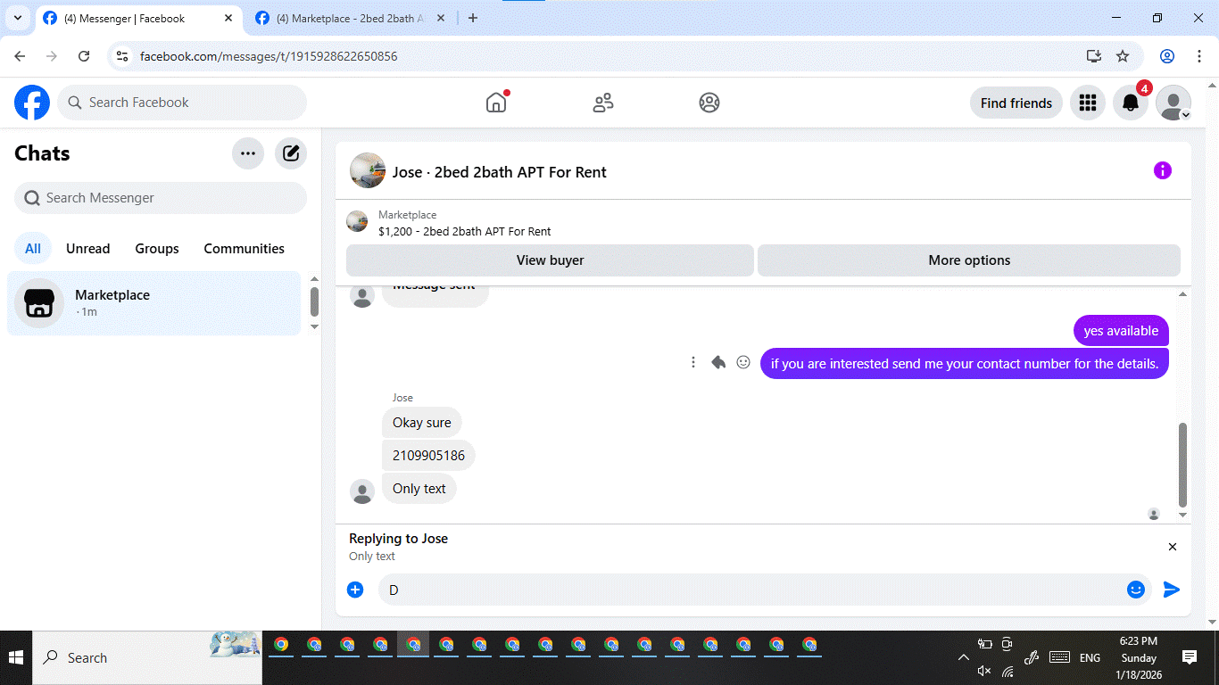The image size is (1219, 685).
Task: Click the Find friends button
Action: 1016,103
